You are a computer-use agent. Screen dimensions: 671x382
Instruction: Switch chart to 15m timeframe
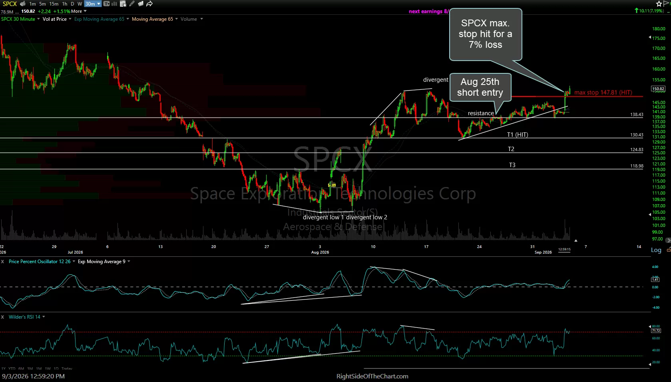[x=54, y=4]
